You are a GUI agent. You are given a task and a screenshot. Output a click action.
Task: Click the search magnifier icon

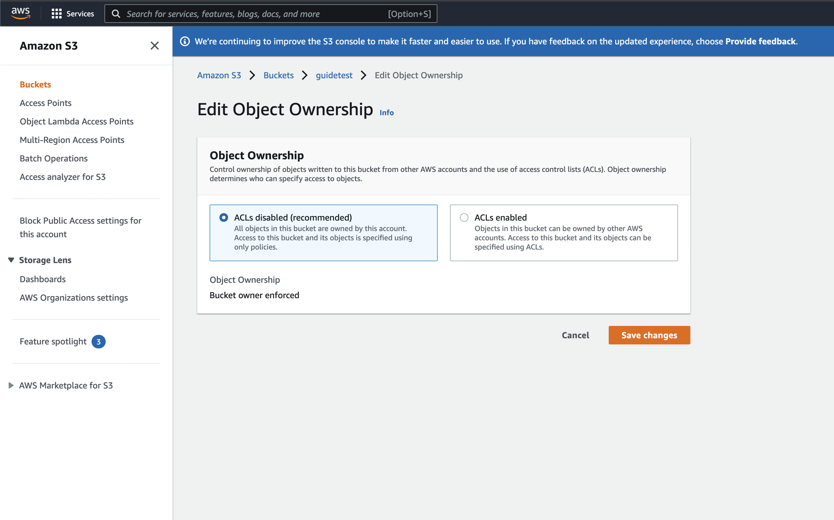(x=116, y=14)
